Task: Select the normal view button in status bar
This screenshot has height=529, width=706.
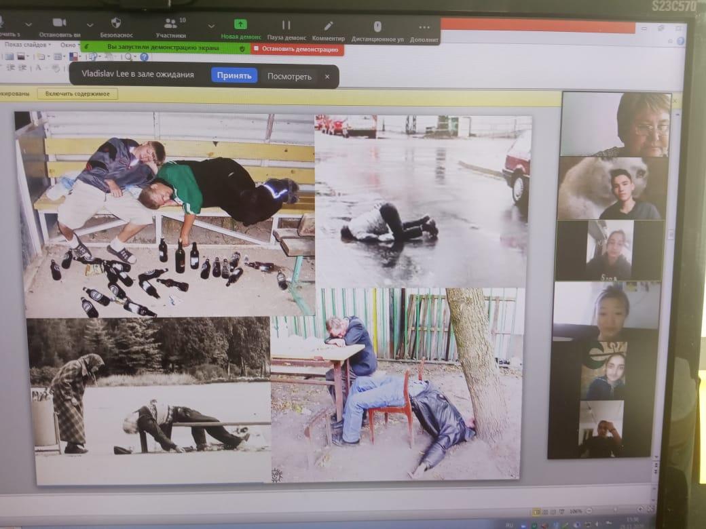Action: [x=536, y=511]
